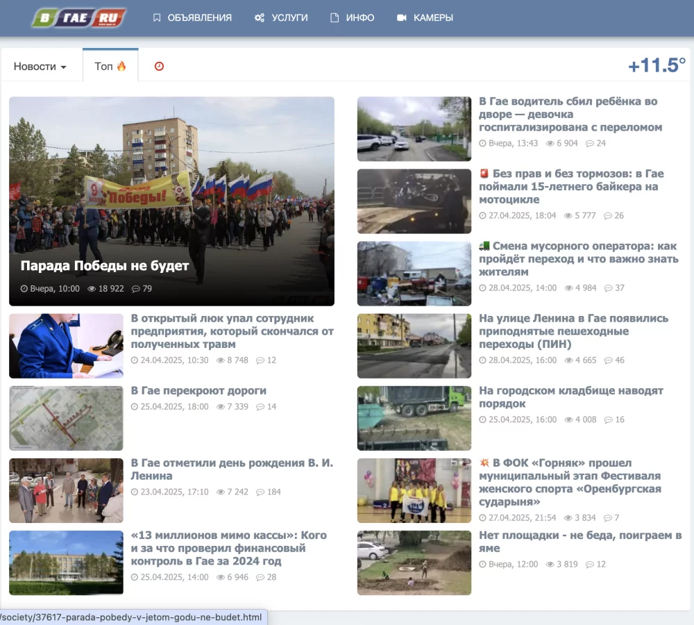Click comment count 37 on мусорного оператора article
The height and width of the screenshot is (625, 694).
[620, 288]
